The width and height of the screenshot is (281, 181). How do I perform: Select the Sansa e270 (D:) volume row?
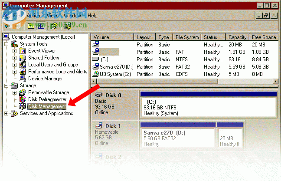point(185,67)
